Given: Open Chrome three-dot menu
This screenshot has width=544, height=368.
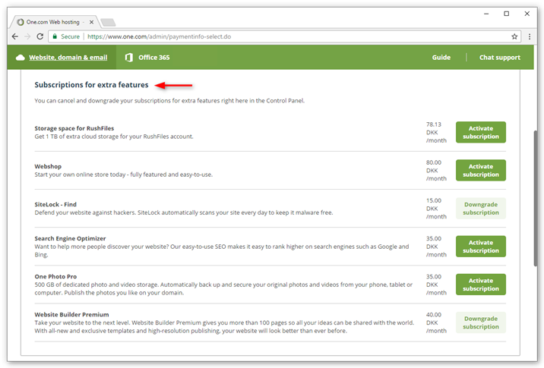Looking at the screenshot, I should coord(530,36).
